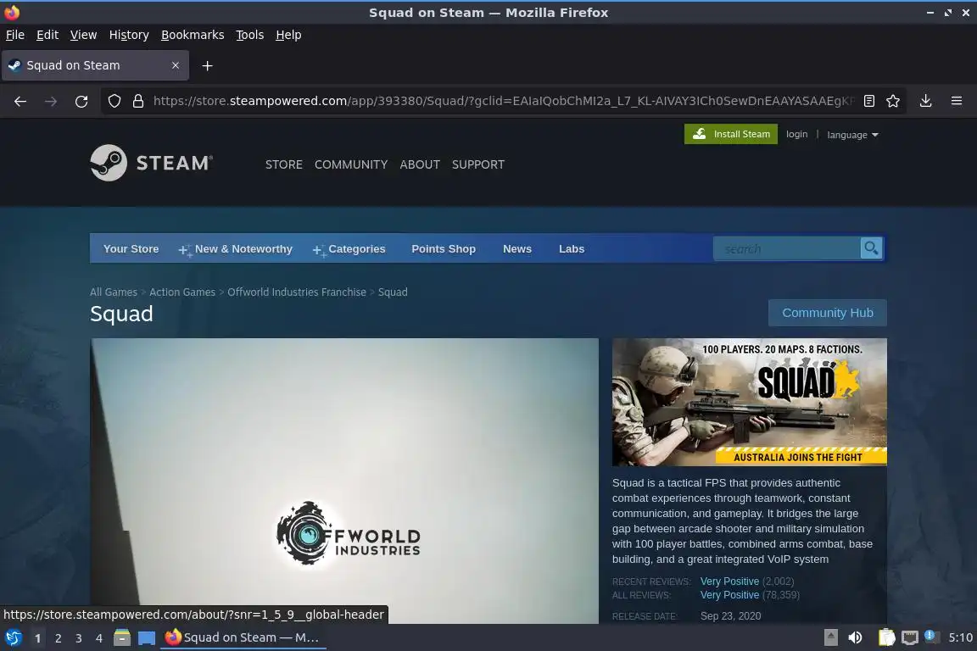Go to COMMUNITY in Steam header

pyautogui.click(x=351, y=164)
